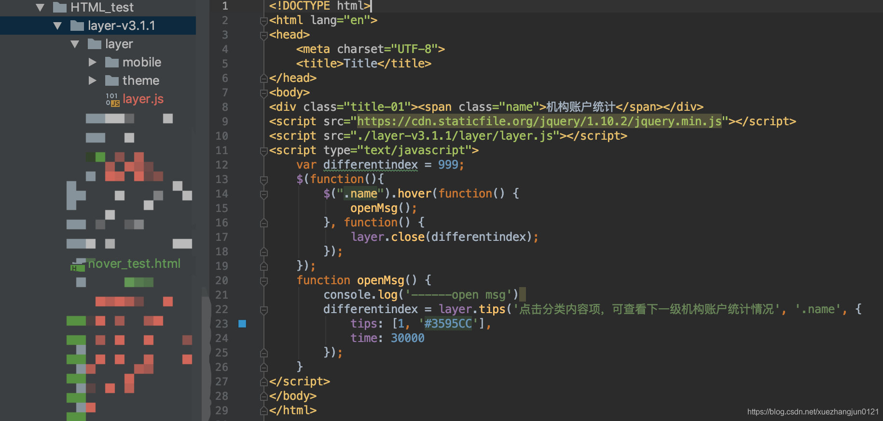This screenshot has width=883, height=421.
Task: Click line number 1 in the gutter
Action: tap(225, 6)
